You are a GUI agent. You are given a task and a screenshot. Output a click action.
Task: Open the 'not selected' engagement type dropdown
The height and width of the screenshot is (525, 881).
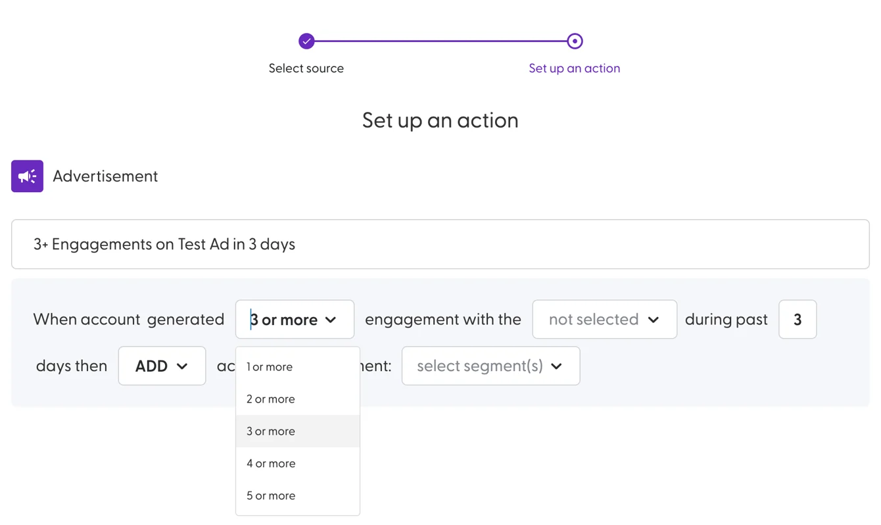pyautogui.click(x=604, y=319)
